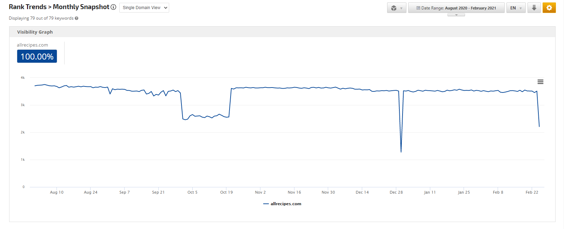Click the Oct 19 label on the x-axis
Image resolution: width=564 pixels, height=229 pixels.
tap(226, 192)
